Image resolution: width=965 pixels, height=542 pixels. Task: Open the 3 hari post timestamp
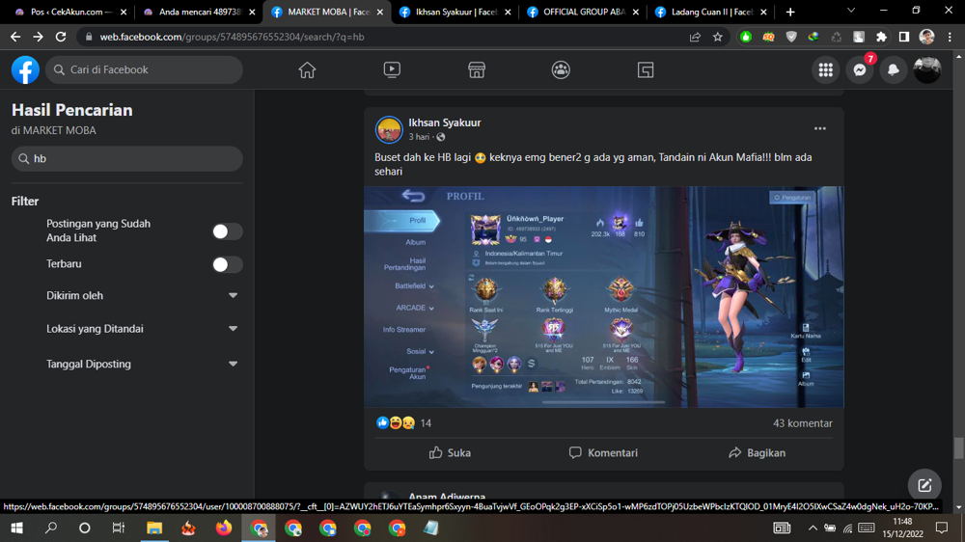[x=419, y=137]
